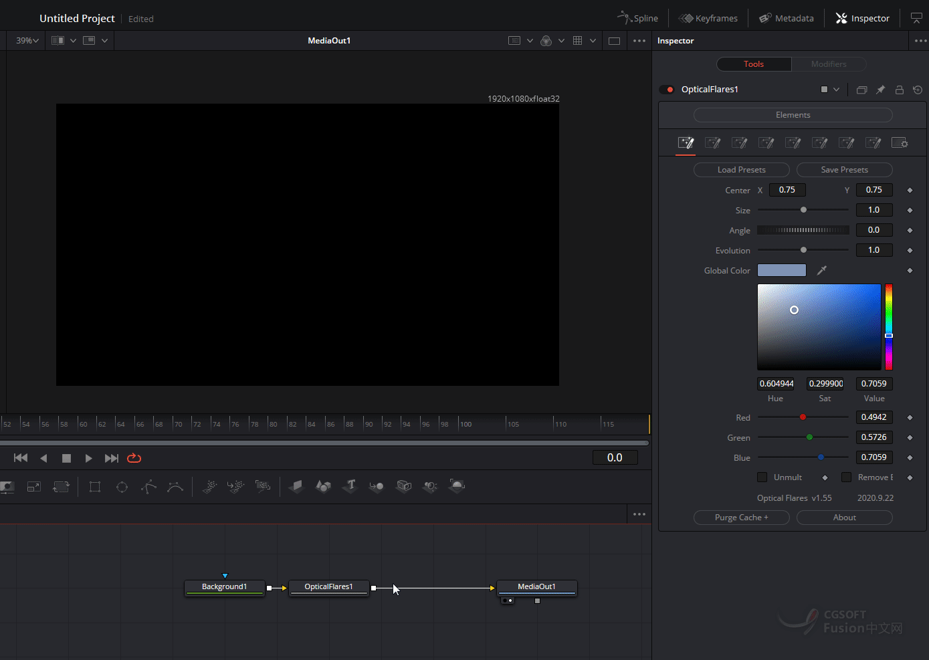
Task: Add a pRender particle node
Action: tap(263, 487)
